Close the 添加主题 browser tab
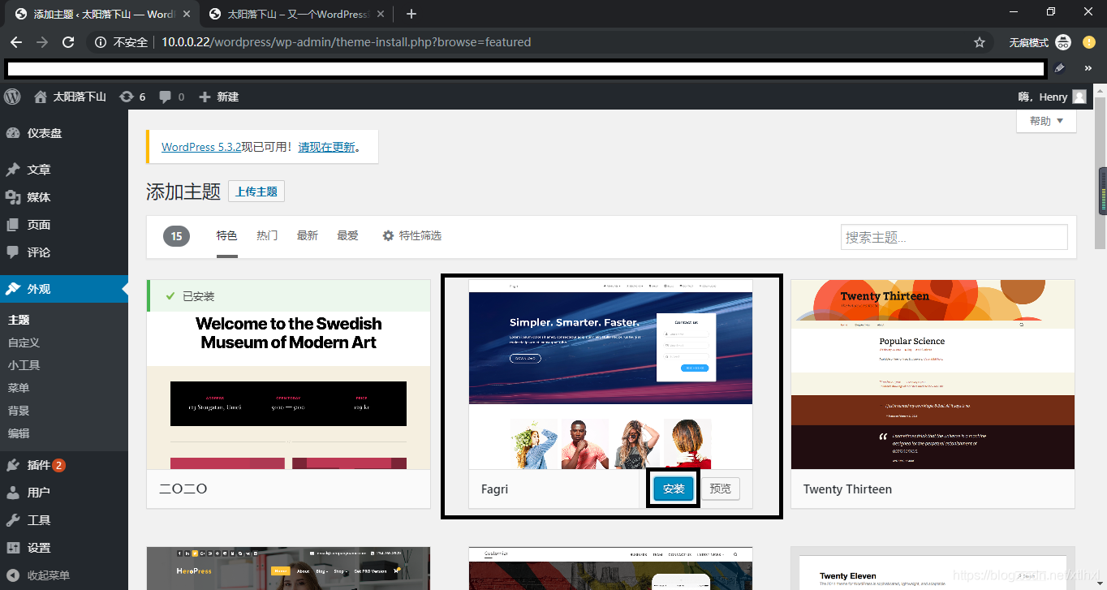Screen dimensions: 1107x590 [x=185, y=14]
